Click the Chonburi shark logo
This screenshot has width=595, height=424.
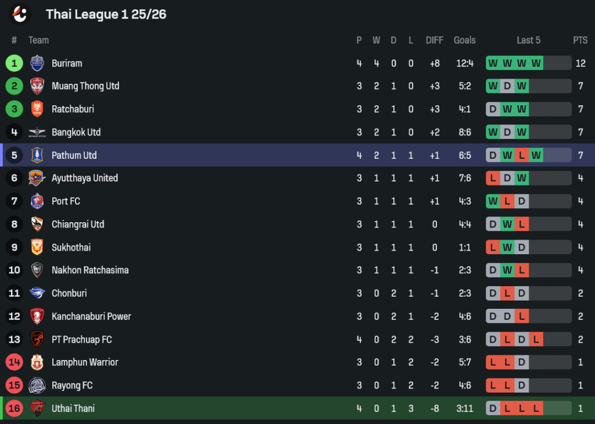(x=37, y=293)
